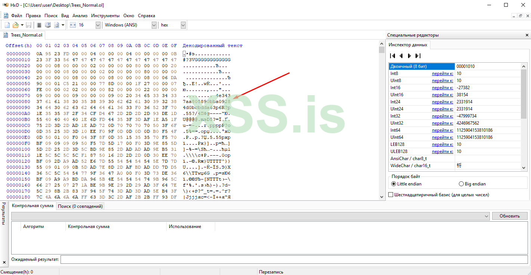
Task: Click 'перейти к:' link for UInt16
Action: pyautogui.click(x=442, y=95)
